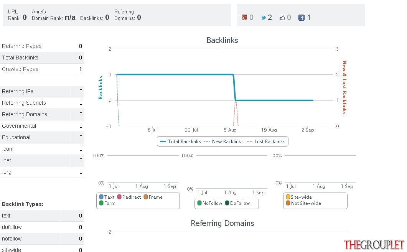407x252 pixels.
Task: Click the 8 Jul label on Backlinks chart
Action: click(x=153, y=130)
